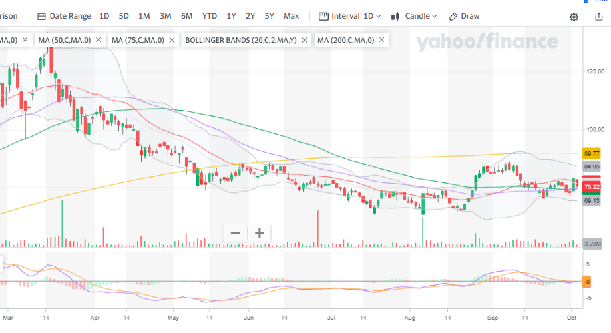611x333 pixels.
Task: Click the calendar icon beside Date Range
Action: pos(41,17)
